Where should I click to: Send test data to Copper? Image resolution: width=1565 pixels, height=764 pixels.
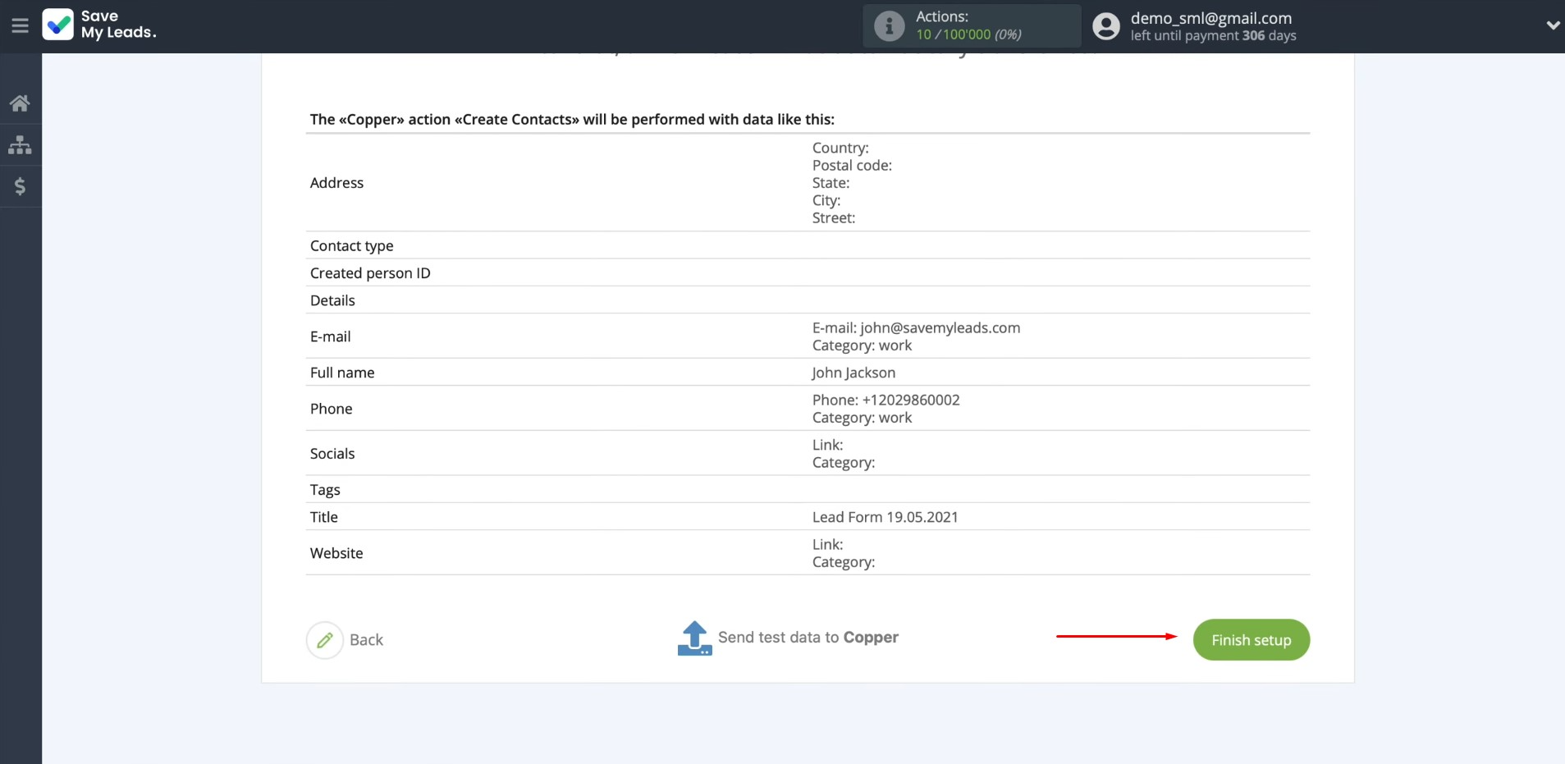808,638
